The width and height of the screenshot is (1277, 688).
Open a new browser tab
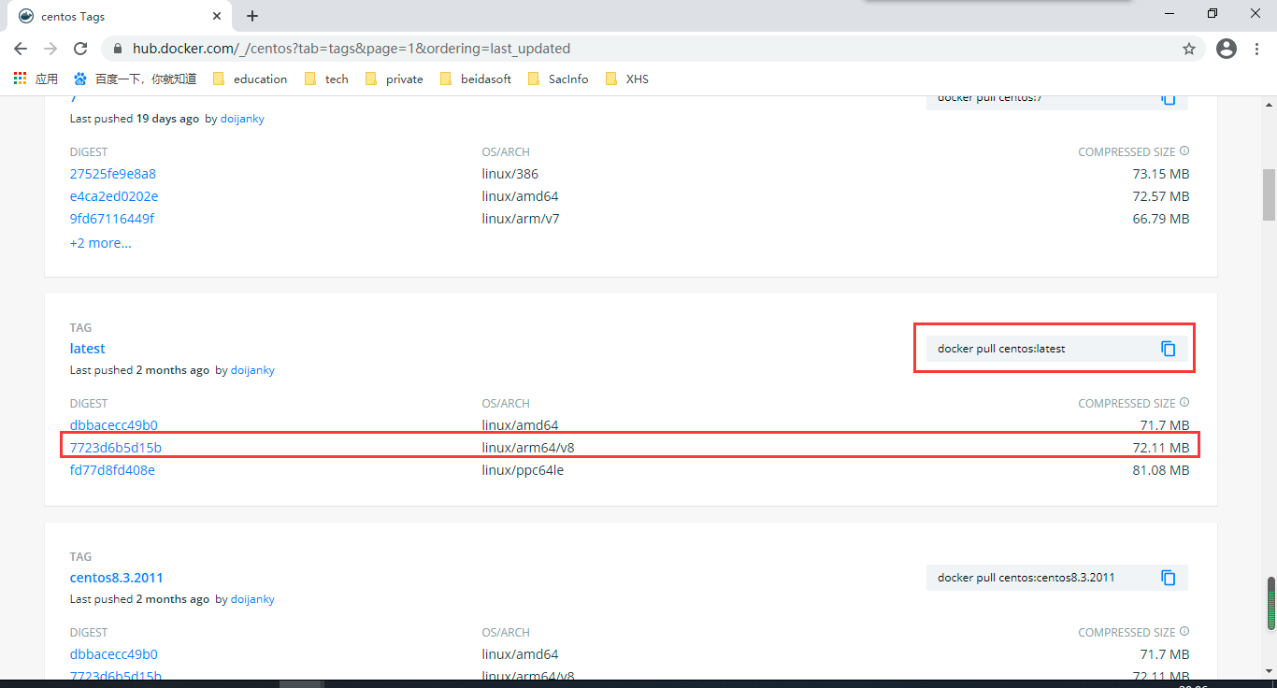click(x=252, y=16)
